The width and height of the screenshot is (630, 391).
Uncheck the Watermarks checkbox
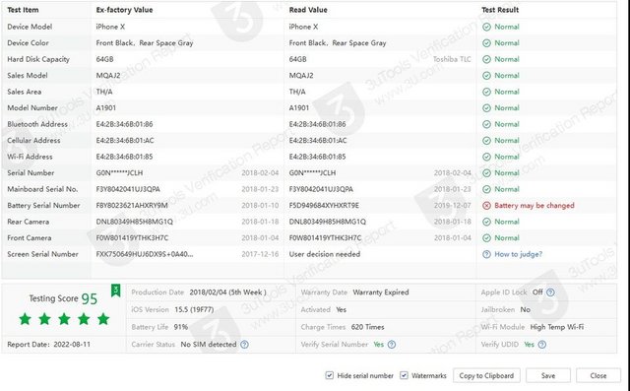click(x=404, y=375)
